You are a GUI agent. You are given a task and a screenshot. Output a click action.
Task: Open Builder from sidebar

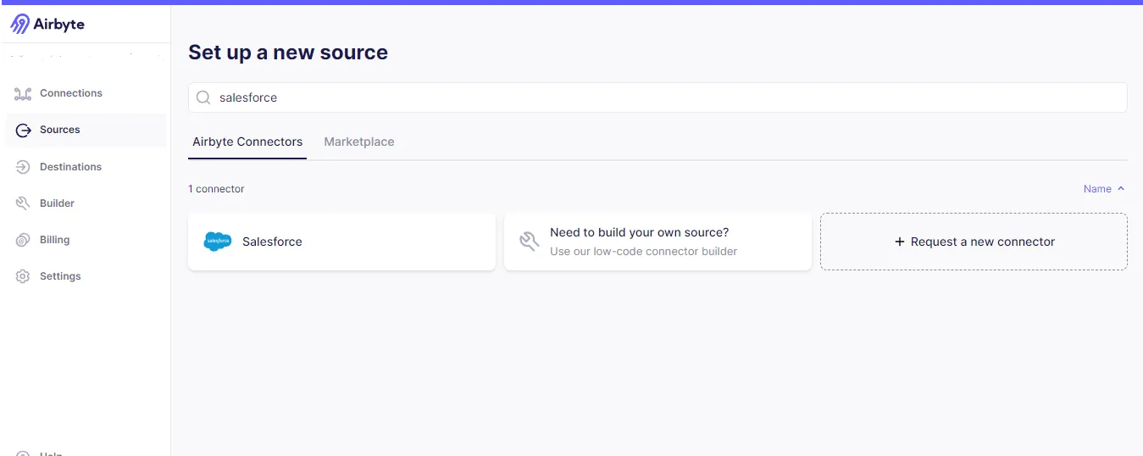(57, 203)
